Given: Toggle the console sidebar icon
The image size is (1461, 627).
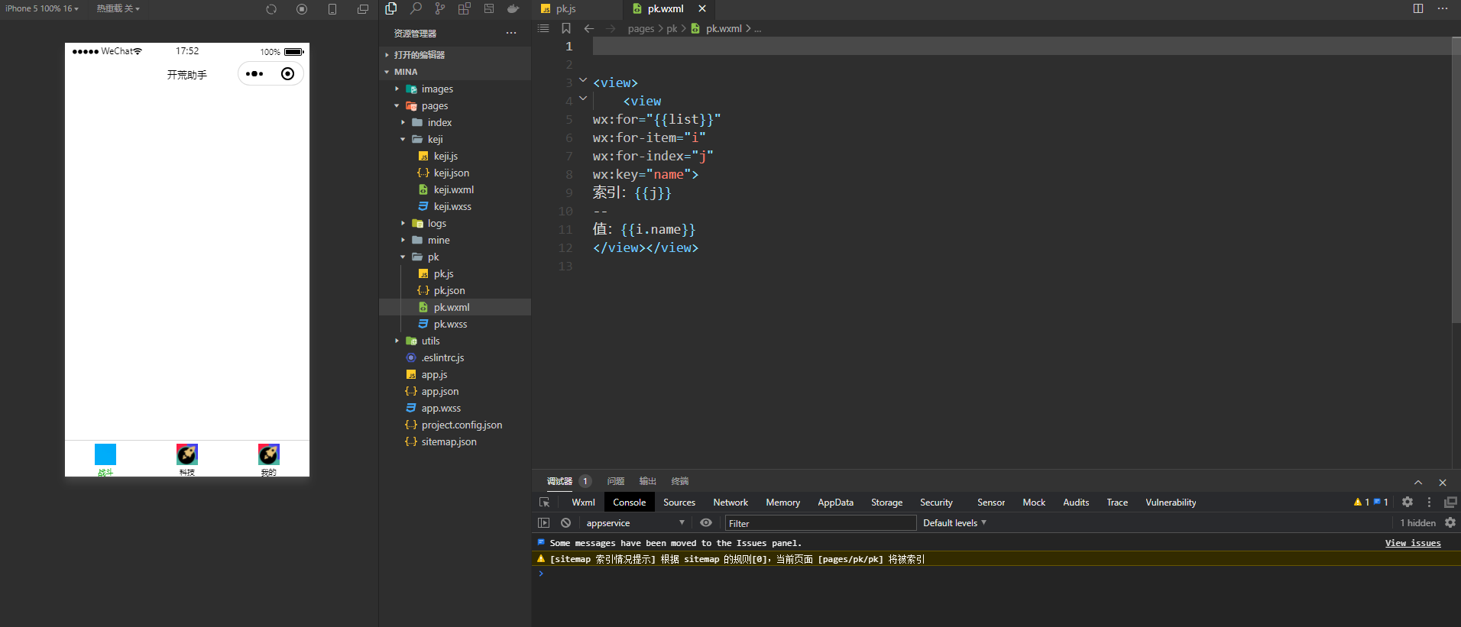Looking at the screenshot, I should [544, 522].
